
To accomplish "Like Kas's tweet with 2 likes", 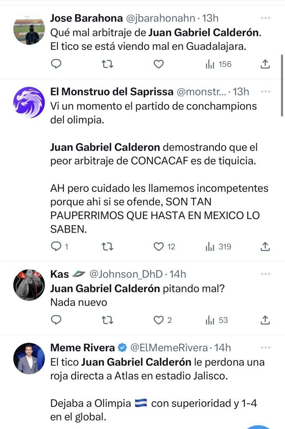I will pyautogui.click(x=158, y=320).
